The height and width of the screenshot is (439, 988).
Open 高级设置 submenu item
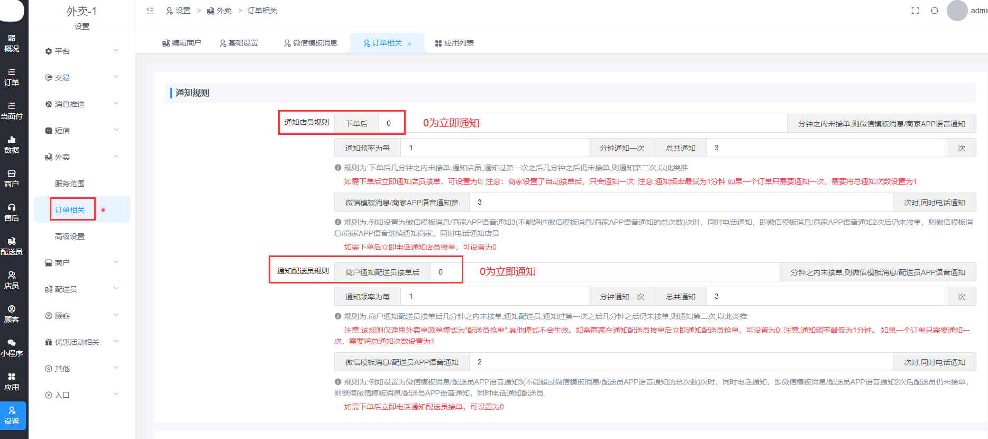click(x=70, y=236)
